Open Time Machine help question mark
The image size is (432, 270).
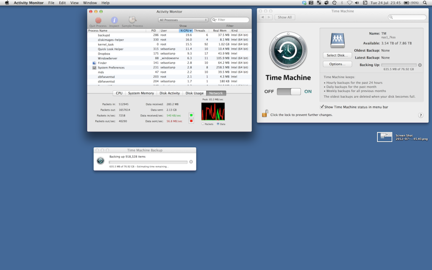(421, 116)
